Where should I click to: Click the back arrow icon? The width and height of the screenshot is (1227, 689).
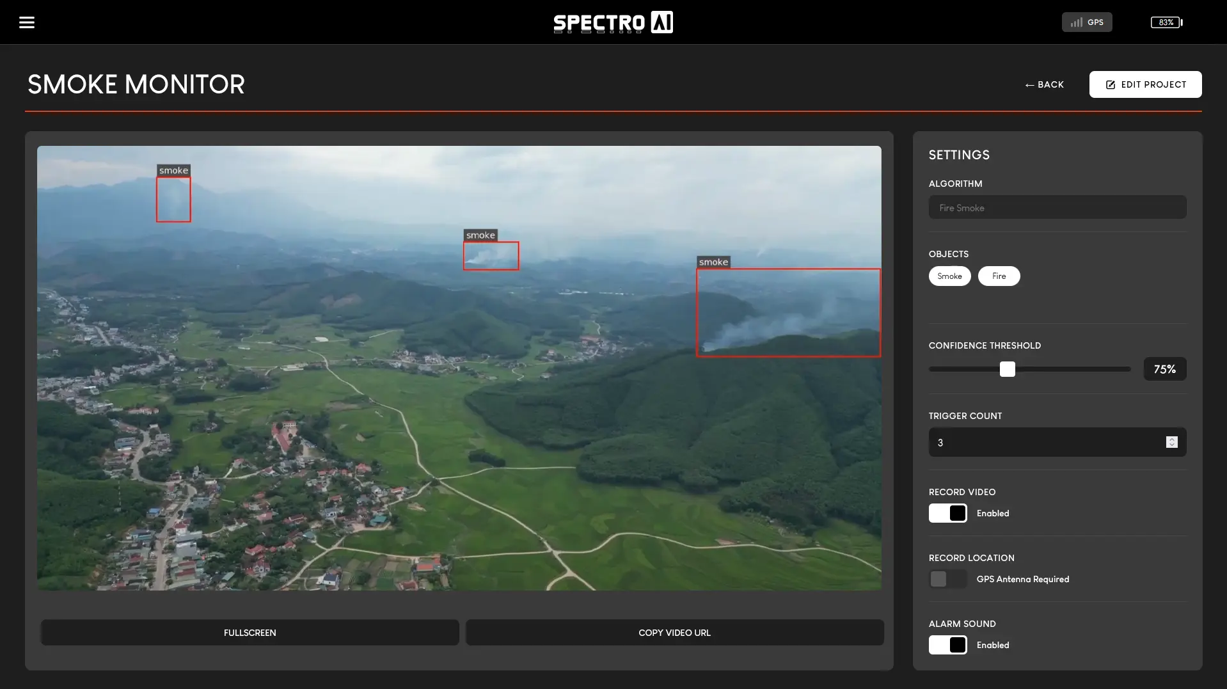(x=1029, y=84)
